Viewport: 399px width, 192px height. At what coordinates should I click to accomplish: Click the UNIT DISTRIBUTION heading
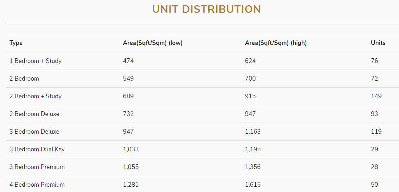[x=207, y=10]
